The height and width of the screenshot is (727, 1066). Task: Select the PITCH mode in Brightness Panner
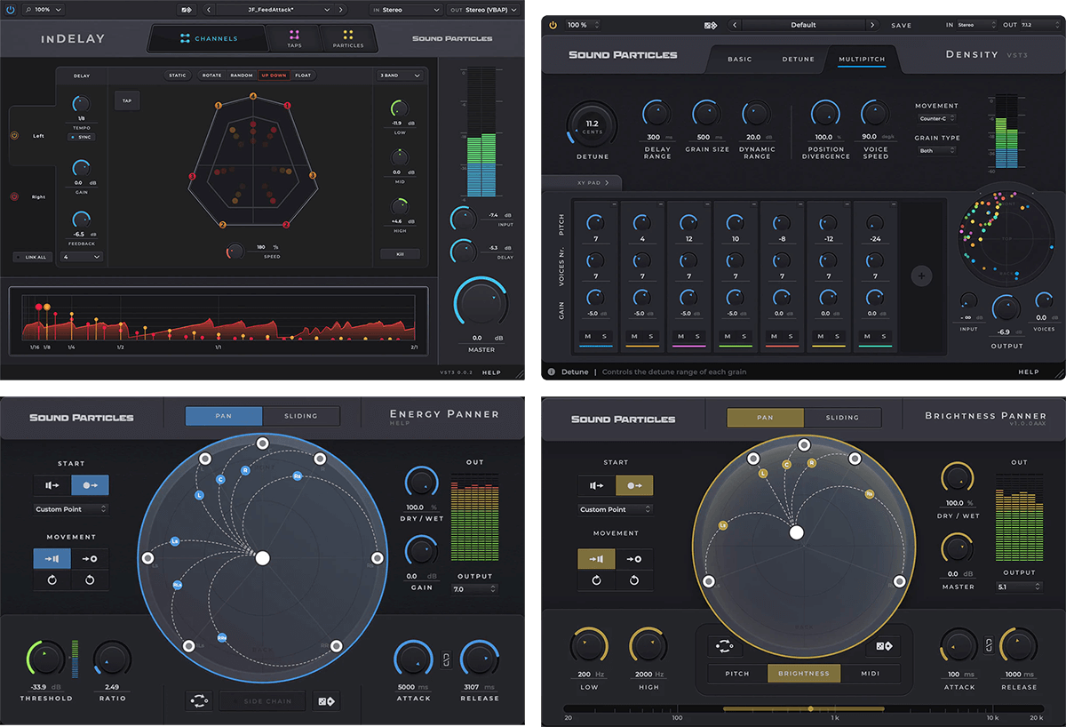point(737,674)
